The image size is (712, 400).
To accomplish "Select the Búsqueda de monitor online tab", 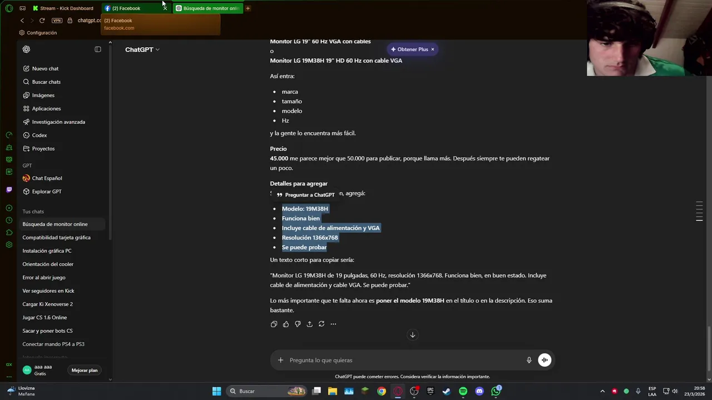I will point(207,8).
